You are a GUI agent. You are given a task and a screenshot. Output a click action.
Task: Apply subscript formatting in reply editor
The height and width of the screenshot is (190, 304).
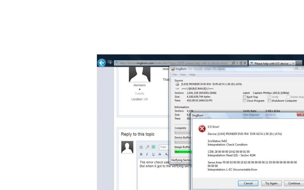166,154
